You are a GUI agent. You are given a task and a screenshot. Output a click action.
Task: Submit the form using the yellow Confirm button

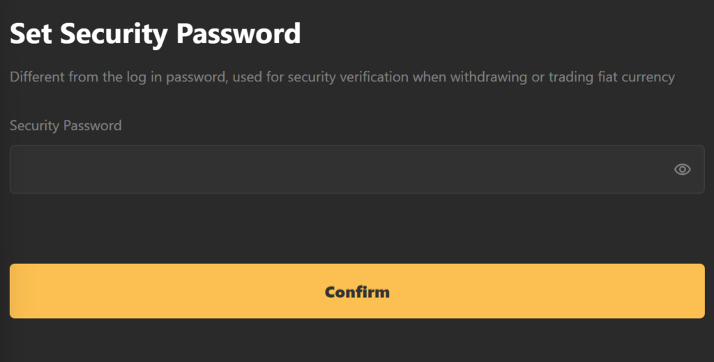tap(357, 291)
